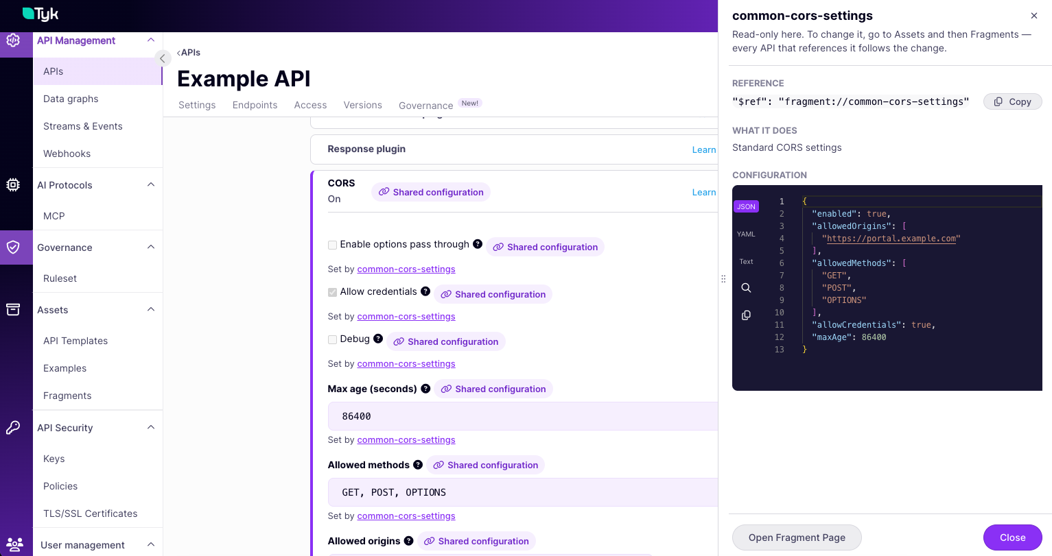This screenshot has height=556, width=1052.
Task: Toggle the Enable options pass through checkbox
Action: 332,245
